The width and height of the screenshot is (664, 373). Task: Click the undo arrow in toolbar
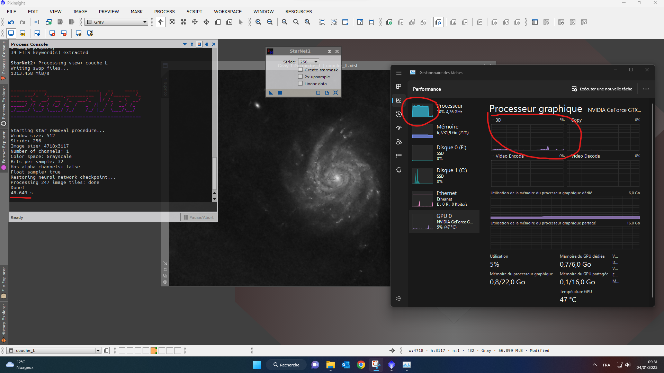[x=11, y=22]
